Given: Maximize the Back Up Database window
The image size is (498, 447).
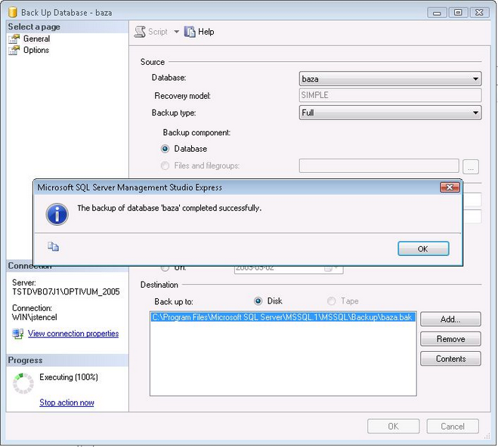Looking at the screenshot, I should point(458,13).
